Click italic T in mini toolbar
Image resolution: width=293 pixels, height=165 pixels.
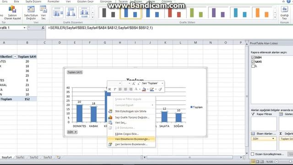[115, 89]
